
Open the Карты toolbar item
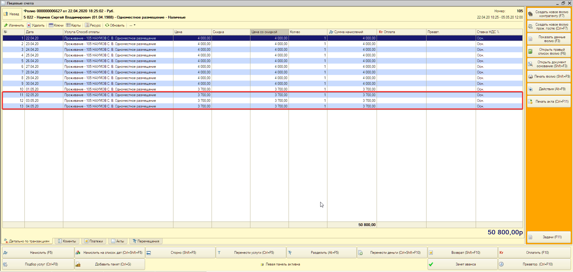click(x=73, y=25)
